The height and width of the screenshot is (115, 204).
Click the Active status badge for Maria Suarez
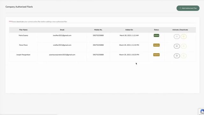[x=157, y=35]
